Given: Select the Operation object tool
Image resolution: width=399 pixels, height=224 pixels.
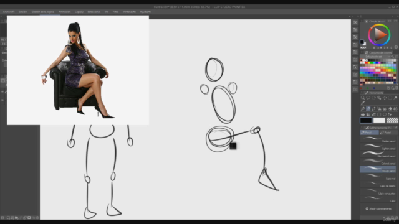Looking at the screenshot, I should (379, 98).
